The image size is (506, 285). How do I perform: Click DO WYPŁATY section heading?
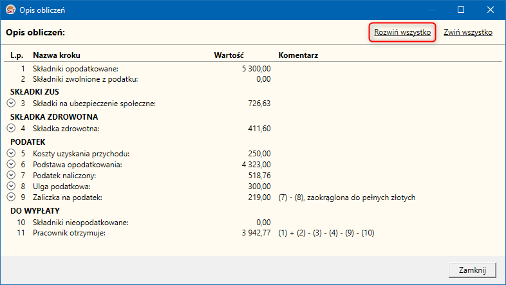pos(35,211)
